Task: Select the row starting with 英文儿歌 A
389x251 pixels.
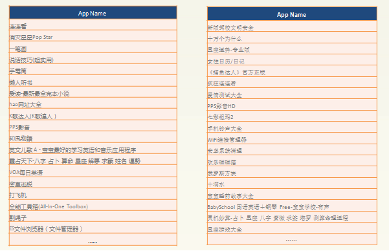Action: (x=93, y=148)
